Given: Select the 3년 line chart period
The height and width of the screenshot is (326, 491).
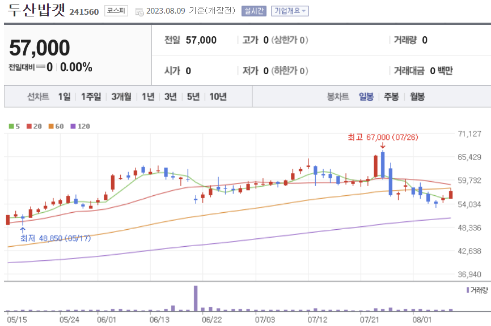Looking at the screenshot, I should (x=171, y=97).
